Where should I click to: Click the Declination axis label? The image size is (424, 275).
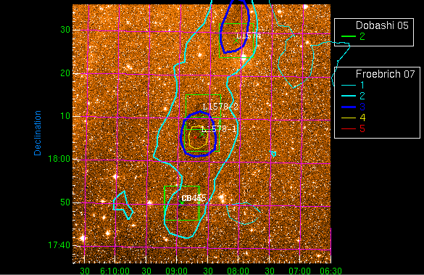tap(38, 133)
